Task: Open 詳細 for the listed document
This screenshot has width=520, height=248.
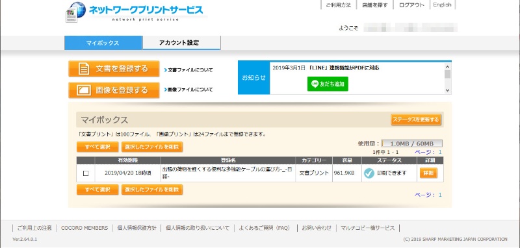Action: [x=428, y=173]
